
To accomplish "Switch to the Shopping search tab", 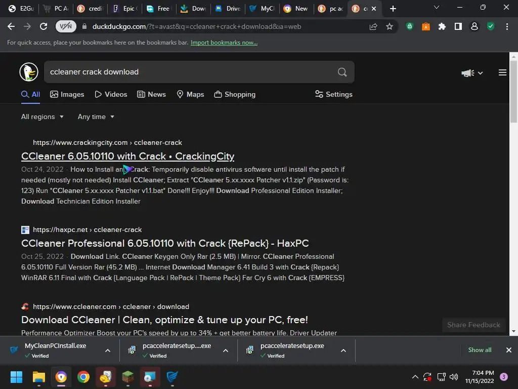I will tap(235, 95).
